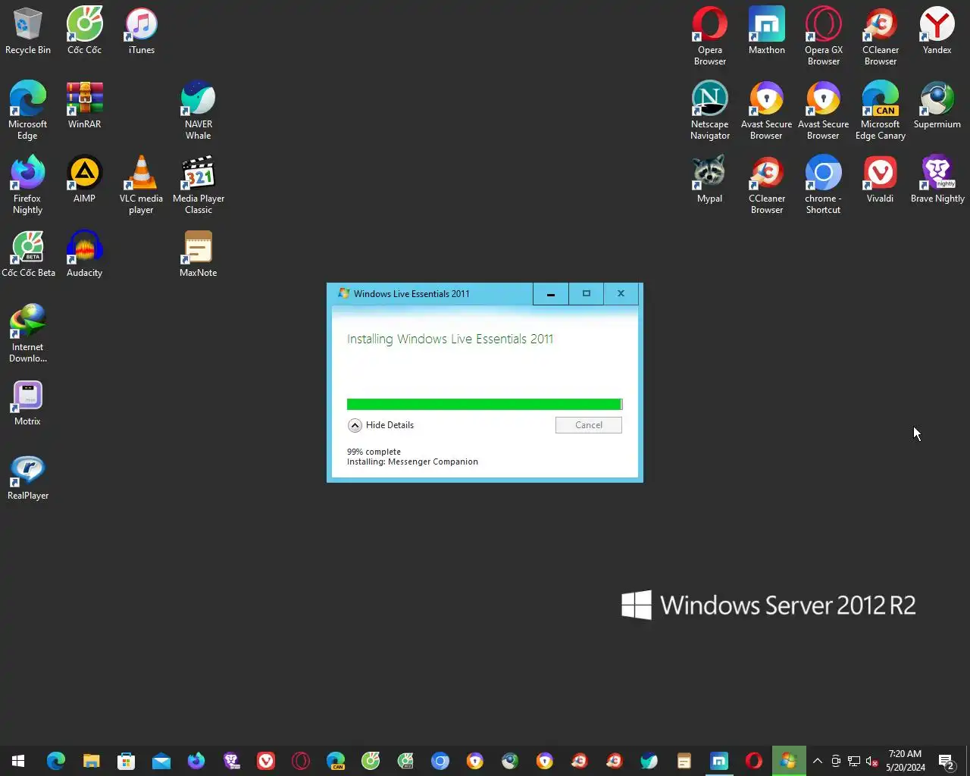Click the Yandex desktop shortcut
This screenshot has width=970, height=776.
pos(937,32)
